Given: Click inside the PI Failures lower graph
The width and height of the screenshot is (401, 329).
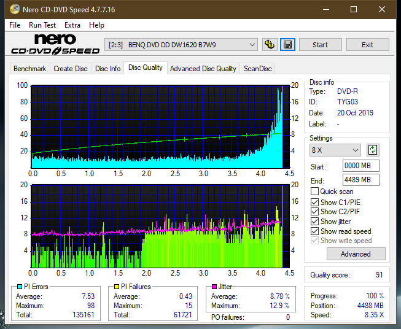Looking at the screenshot, I should click(160, 226).
